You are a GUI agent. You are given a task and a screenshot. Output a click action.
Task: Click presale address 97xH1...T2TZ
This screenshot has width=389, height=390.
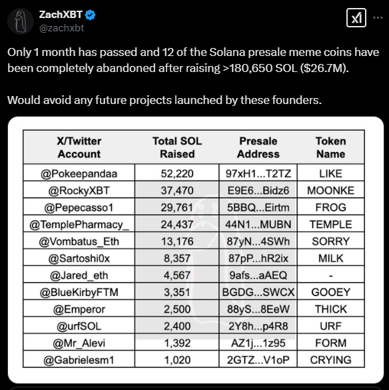coord(258,173)
